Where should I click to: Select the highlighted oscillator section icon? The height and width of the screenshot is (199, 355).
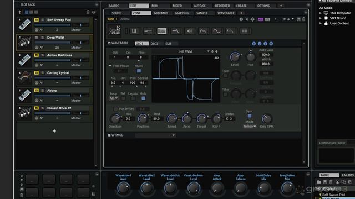(x=162, y=31)
